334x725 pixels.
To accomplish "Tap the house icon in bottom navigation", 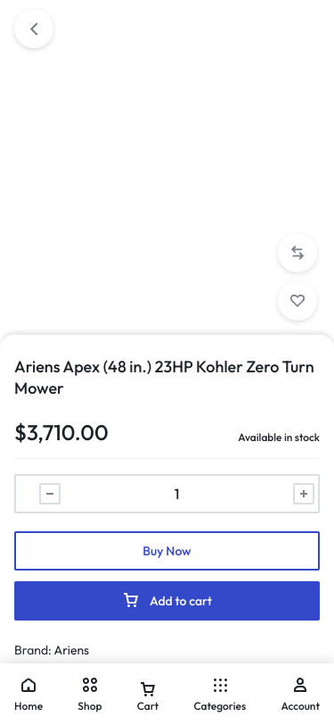I will pyautogui.click(x=29, y=685).
